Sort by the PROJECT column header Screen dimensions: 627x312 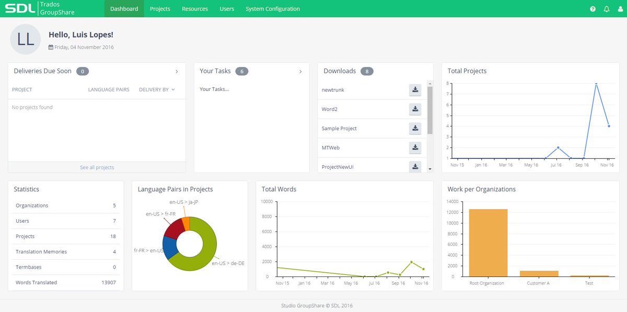point(21,89)
